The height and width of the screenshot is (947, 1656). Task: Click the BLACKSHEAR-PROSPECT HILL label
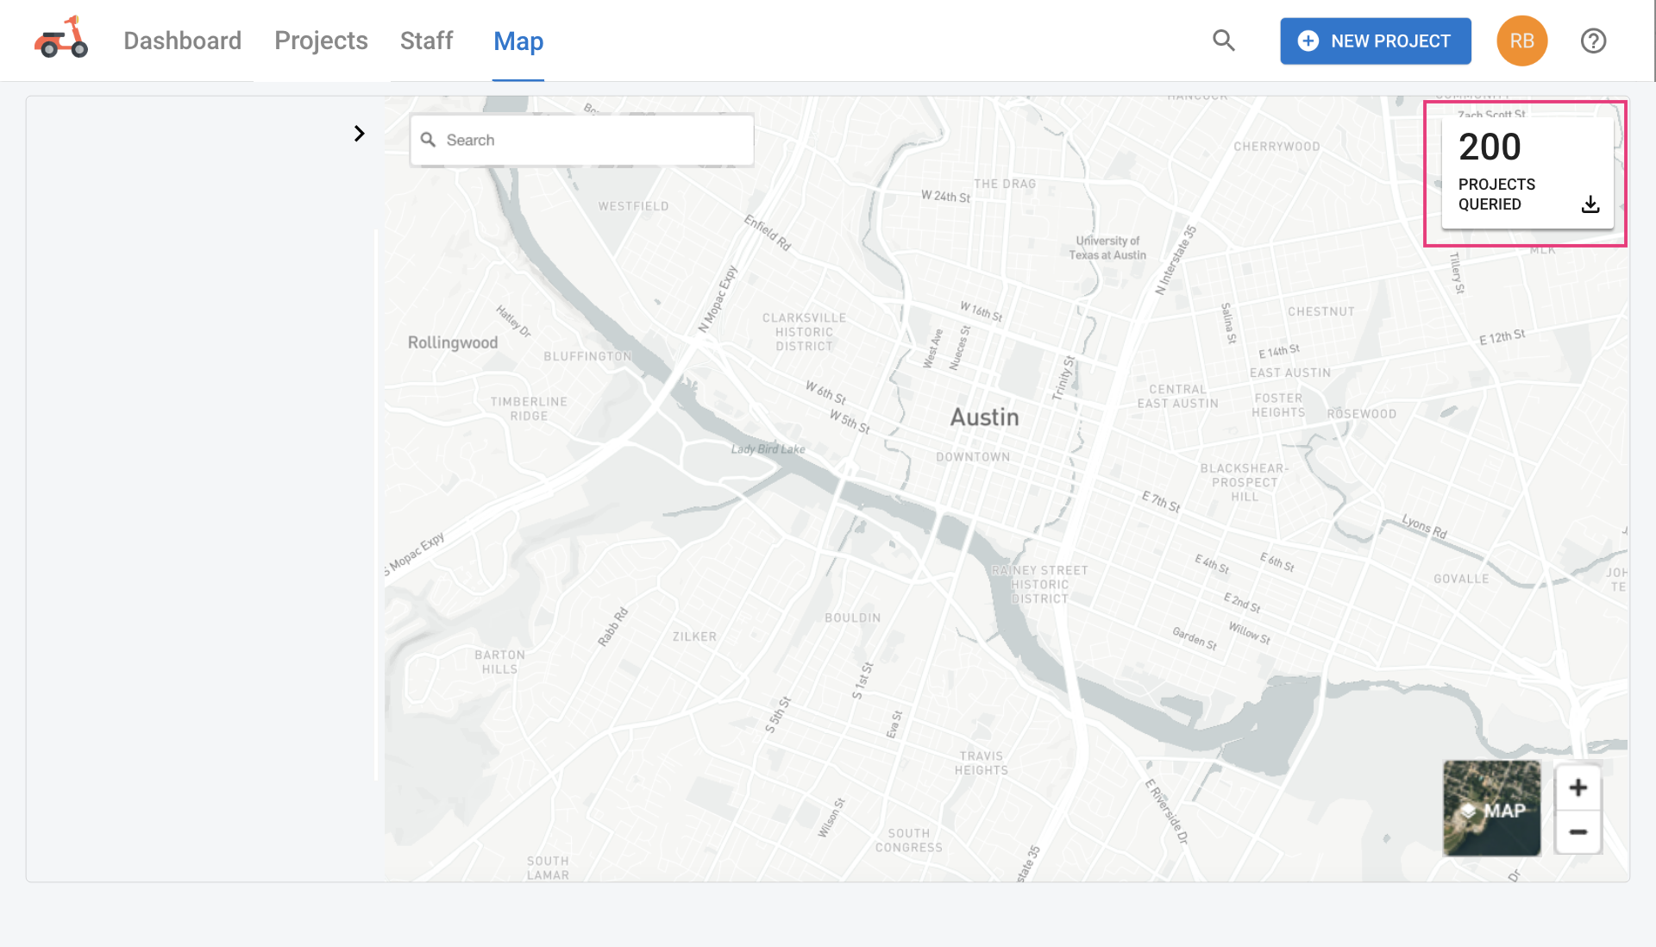[1245, 483]
